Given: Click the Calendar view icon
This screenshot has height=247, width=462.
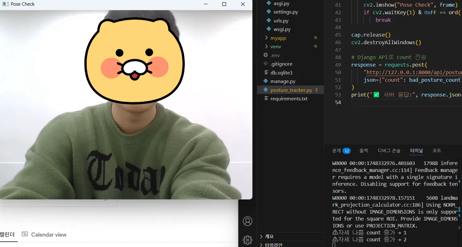Looking at the screenshot, I should tap(25, 234).
